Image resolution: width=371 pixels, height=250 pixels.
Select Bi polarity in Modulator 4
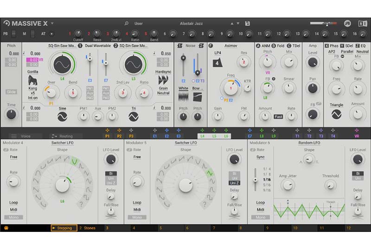(111, 174)
